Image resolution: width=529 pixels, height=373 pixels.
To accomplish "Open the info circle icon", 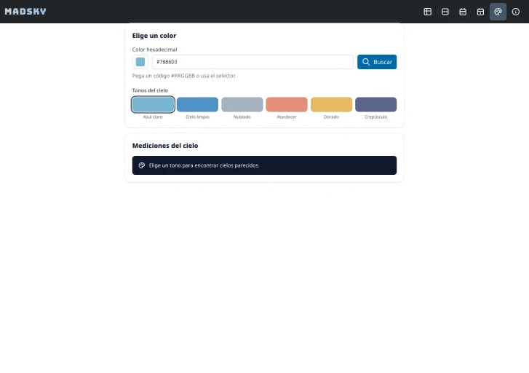I will click(x=515, y=12).
